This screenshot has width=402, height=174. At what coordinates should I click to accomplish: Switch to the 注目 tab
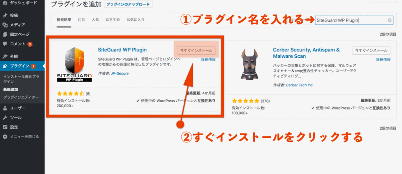81,20
